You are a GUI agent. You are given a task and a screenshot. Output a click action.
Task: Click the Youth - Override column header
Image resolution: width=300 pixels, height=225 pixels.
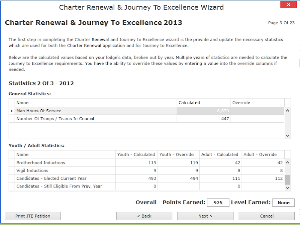(x=179, y=155)
